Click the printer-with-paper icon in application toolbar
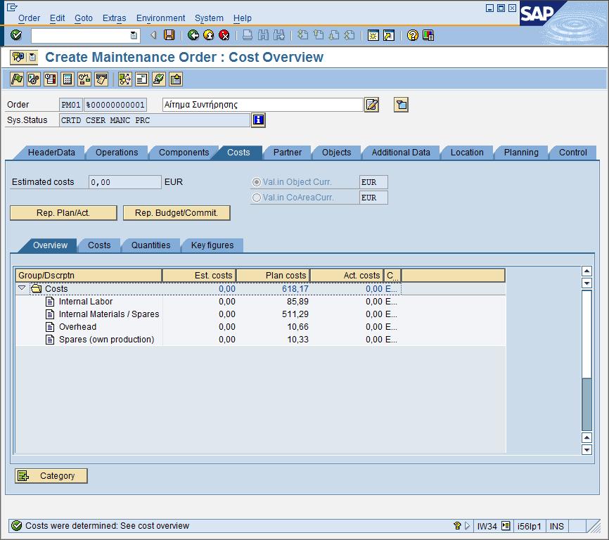The image size is (609, 540). pos(101,79)
